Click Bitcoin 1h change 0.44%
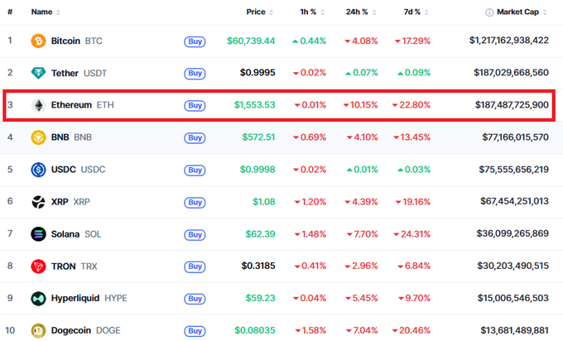This screenshot has height=341, width=563. [x=309, y=41]
